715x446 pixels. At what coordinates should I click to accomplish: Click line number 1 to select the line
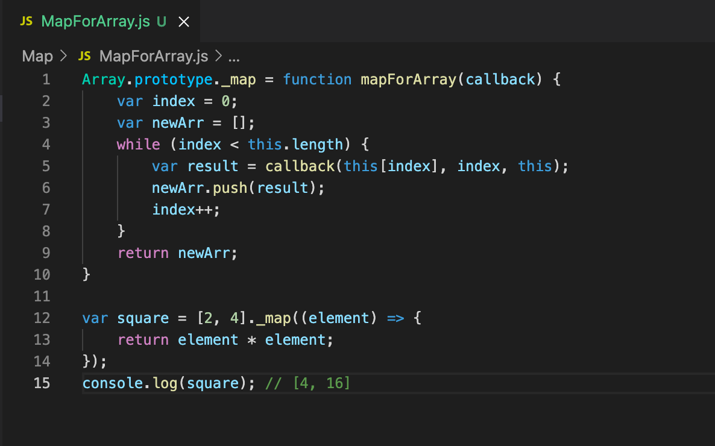click(x=46, y=79)
